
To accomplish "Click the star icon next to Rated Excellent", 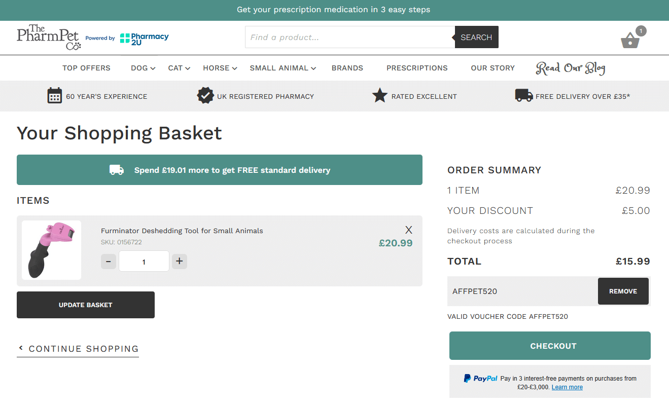I will [380, 95].
